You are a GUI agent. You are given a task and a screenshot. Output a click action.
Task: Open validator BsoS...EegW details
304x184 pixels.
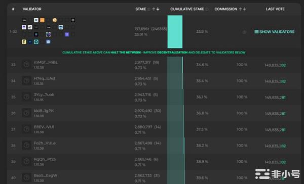(46, 175)
